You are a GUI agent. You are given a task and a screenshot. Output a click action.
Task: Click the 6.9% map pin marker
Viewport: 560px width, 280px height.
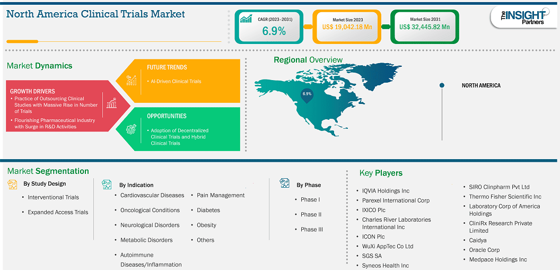pos(307,95)
